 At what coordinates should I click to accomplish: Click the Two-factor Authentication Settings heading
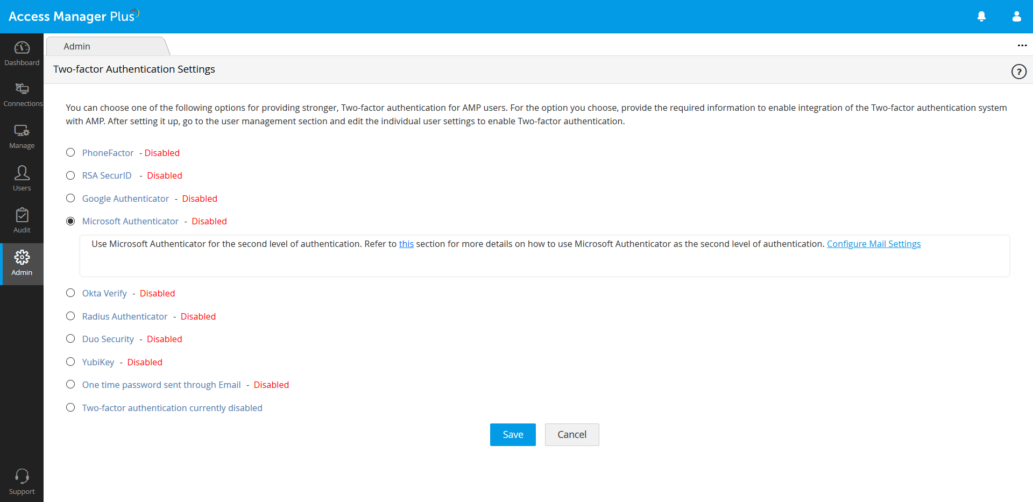coord(134,69)
